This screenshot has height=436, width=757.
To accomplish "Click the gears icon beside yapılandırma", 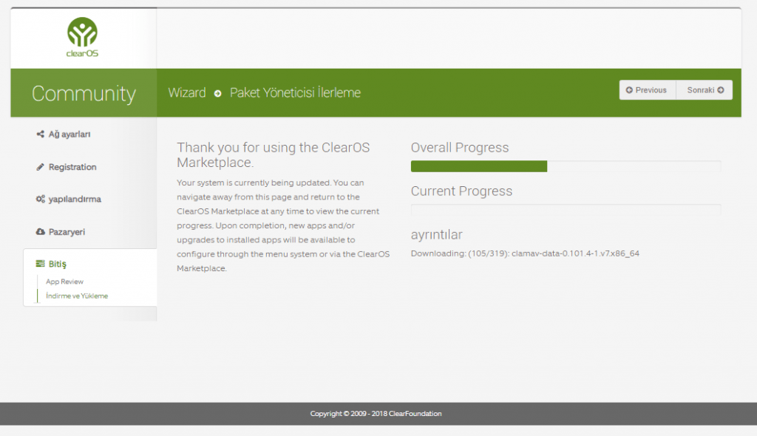I will click(x=41, y=200).
